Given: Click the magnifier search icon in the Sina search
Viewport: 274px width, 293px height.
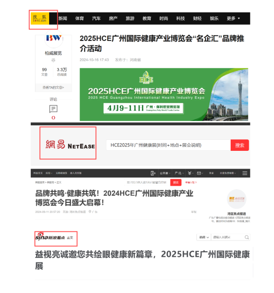Looking at the screenshot, I should pos(247,237).
